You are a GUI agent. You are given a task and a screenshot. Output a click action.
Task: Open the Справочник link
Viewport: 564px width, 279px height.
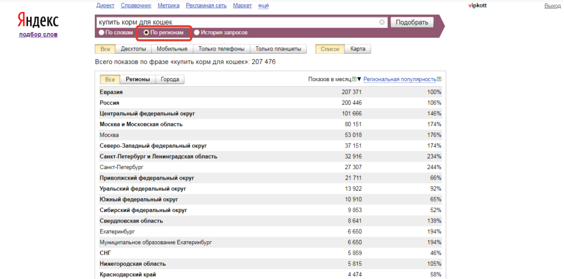click(136, 5)
